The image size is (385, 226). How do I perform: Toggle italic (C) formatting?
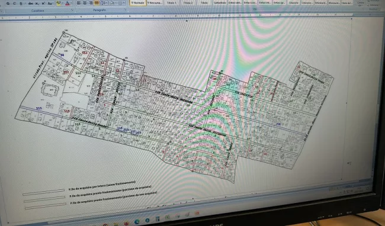click(x=14, y=4)
